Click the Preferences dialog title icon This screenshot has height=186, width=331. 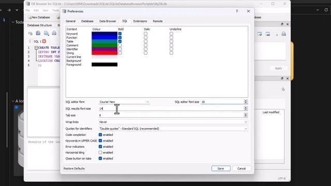click(64, 11)
